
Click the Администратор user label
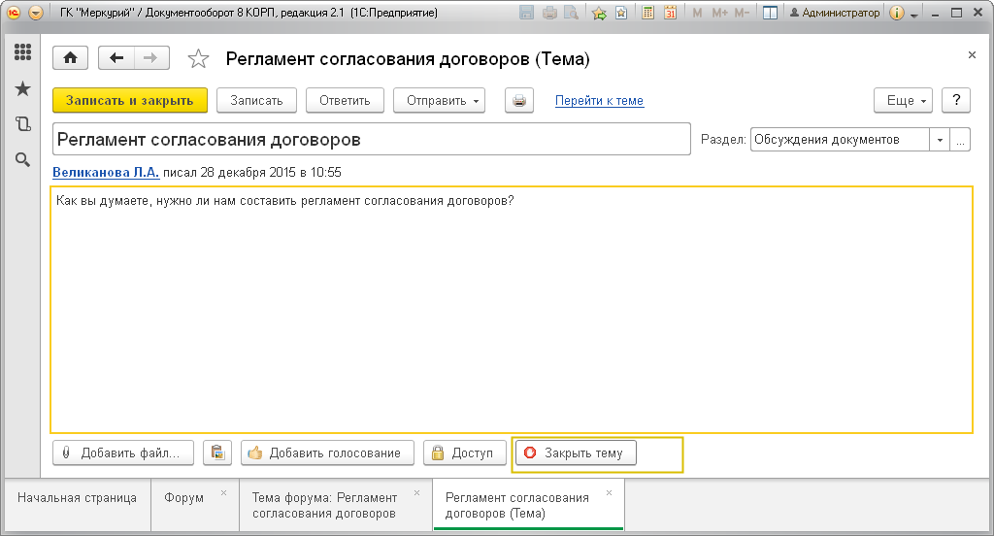834,13
